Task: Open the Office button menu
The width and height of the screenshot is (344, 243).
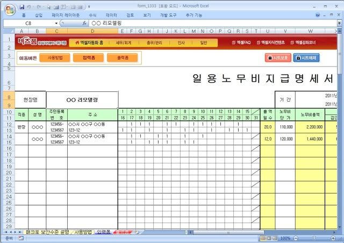Action: coord(10,10)
